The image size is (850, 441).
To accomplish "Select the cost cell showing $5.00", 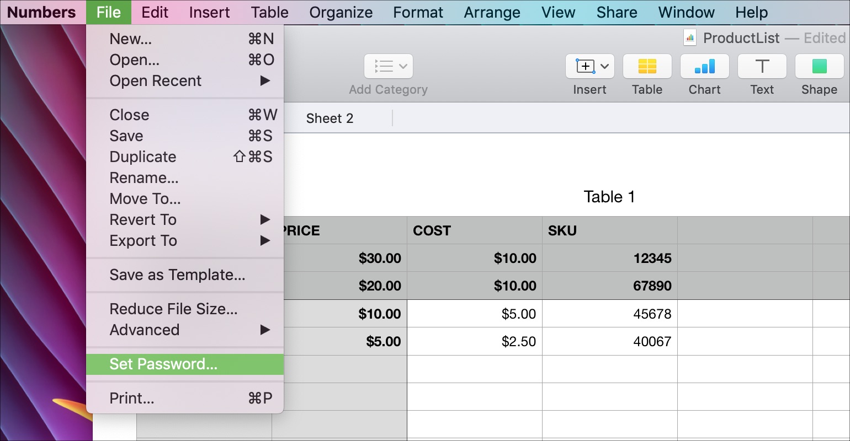I will pos(475,314).
